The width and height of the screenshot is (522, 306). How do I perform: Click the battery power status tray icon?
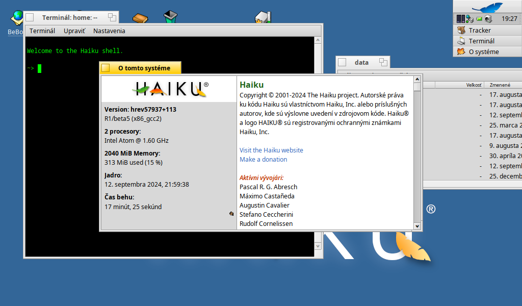pos(479,19)
